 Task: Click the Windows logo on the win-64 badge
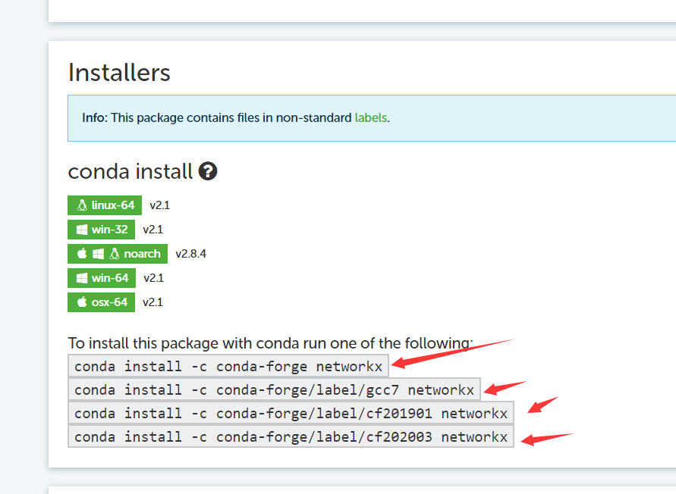click(82, 278)
